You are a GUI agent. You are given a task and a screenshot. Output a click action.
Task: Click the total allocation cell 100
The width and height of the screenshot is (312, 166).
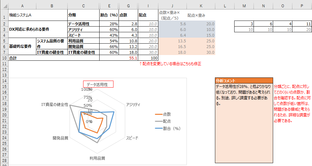tap(148, 58)
